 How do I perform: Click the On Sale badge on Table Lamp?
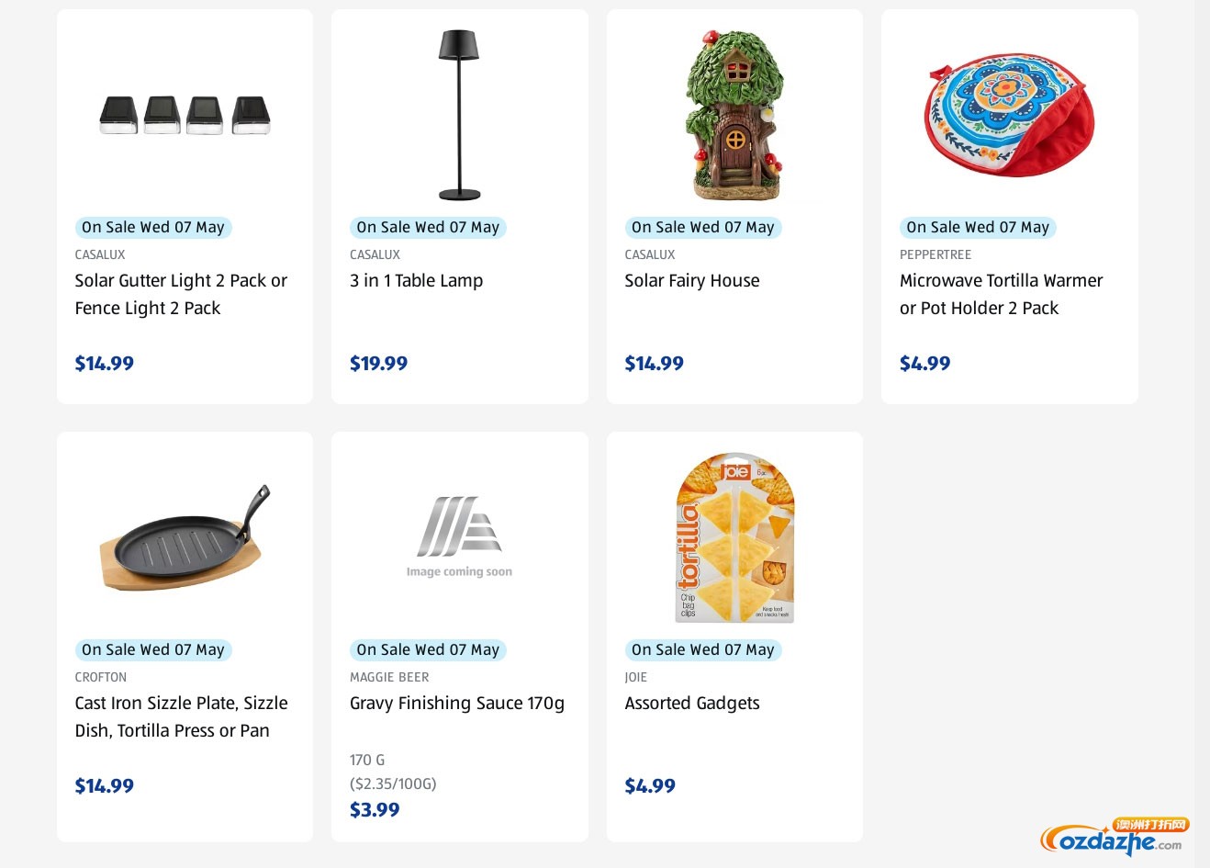(428, 227)
